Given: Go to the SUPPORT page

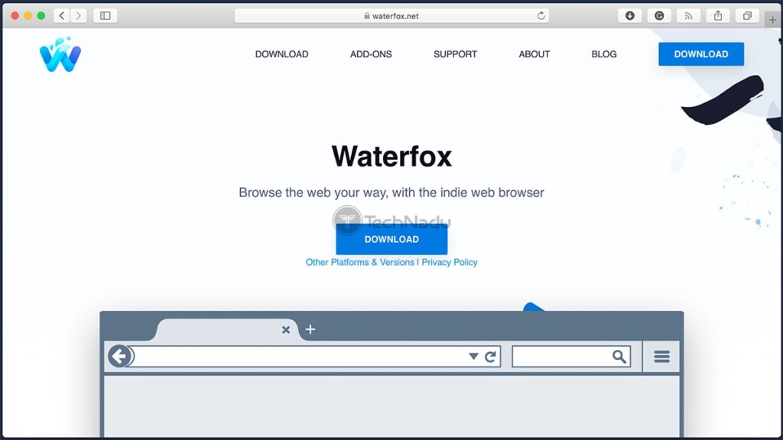Looking at the screenshot, I should [x=456, y=54].
